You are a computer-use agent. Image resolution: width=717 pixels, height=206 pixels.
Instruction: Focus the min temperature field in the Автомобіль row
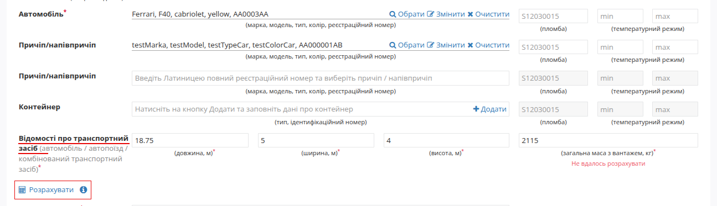pyautogui.click(x=621, y=16)
